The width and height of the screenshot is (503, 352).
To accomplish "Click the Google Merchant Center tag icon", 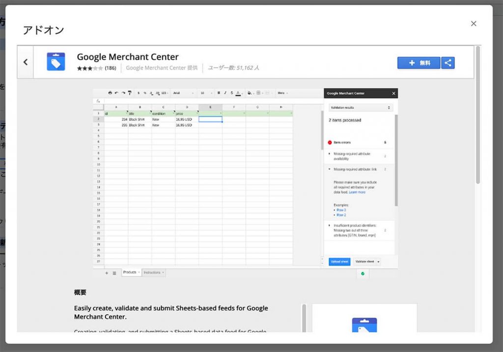I will coord(56,61).
